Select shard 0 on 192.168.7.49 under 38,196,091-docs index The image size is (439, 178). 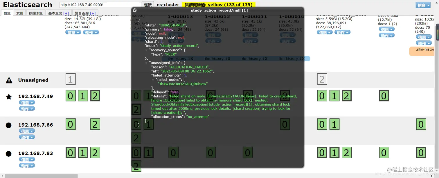point(322,96)
